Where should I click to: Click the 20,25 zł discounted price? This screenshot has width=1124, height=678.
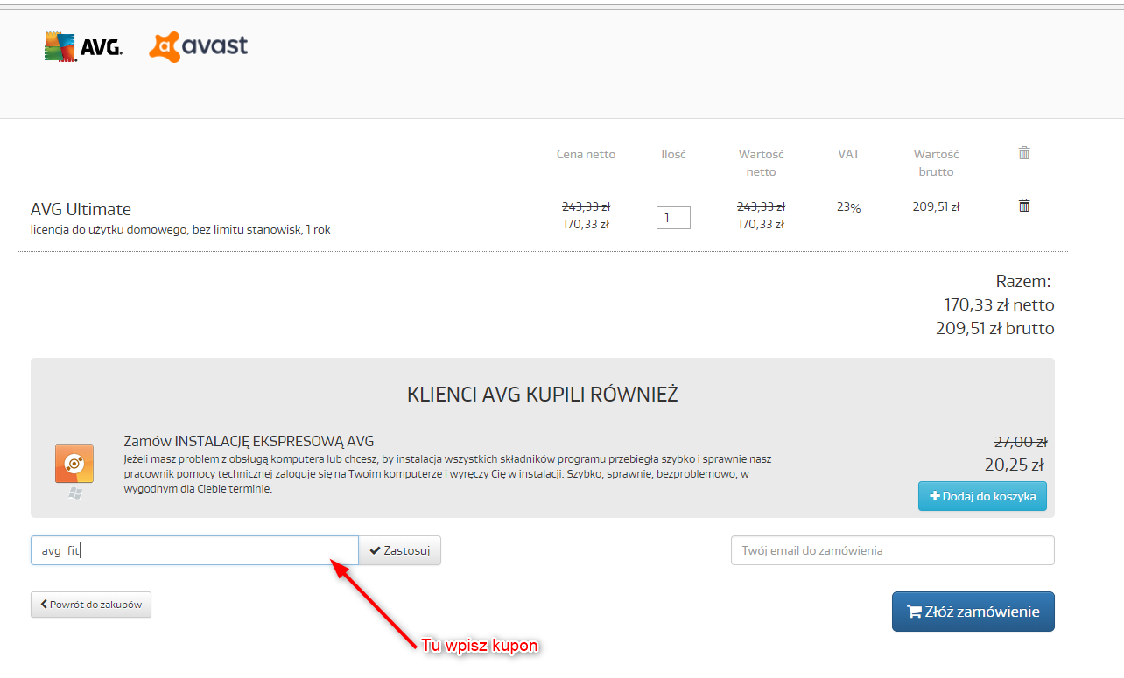click(1015, 465)
